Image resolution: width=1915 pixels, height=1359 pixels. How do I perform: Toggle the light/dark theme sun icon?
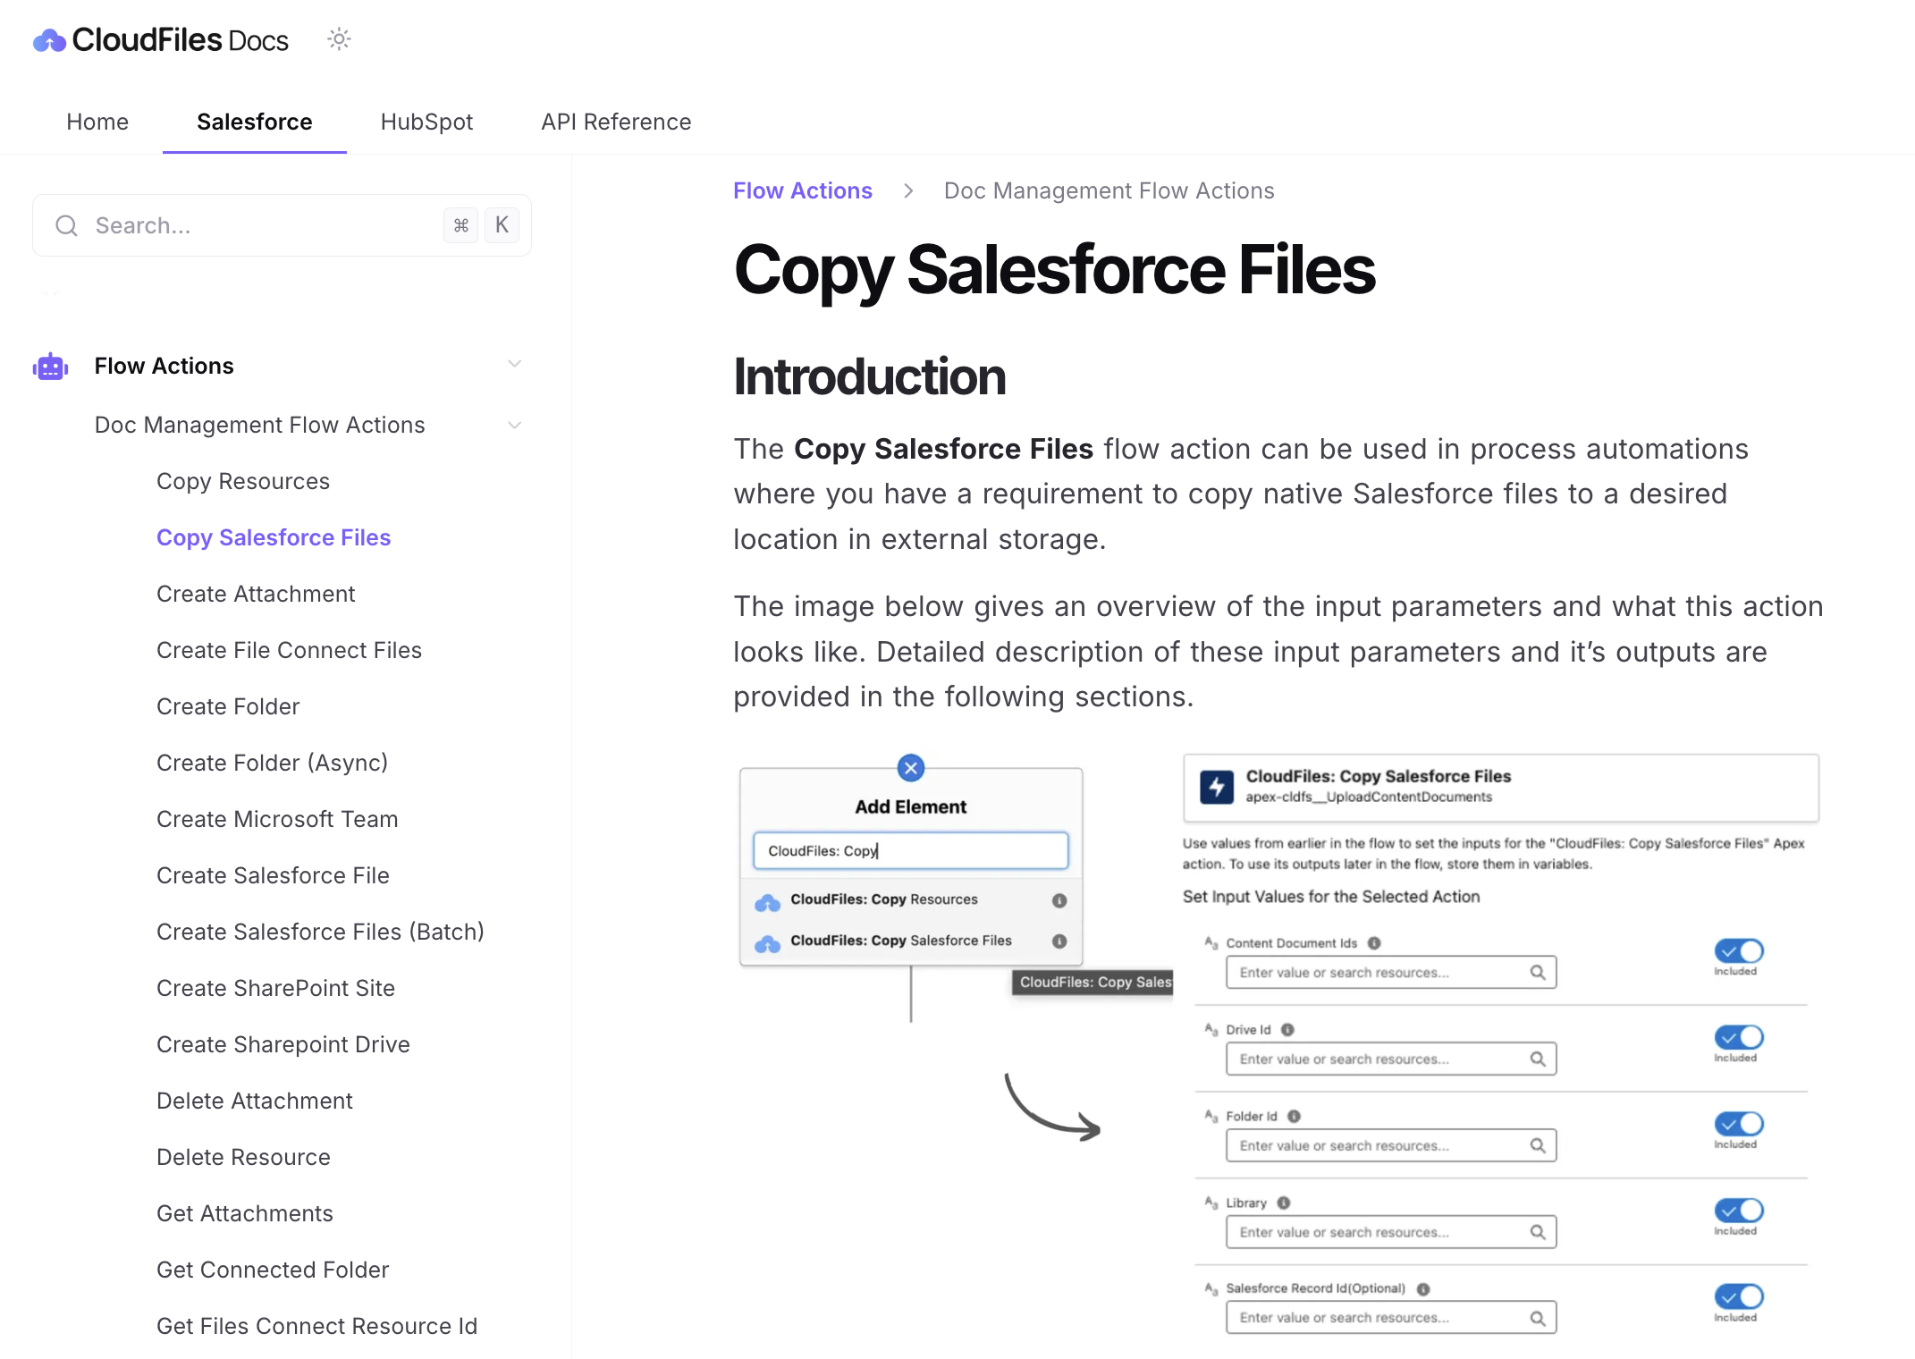pos(339,39)
